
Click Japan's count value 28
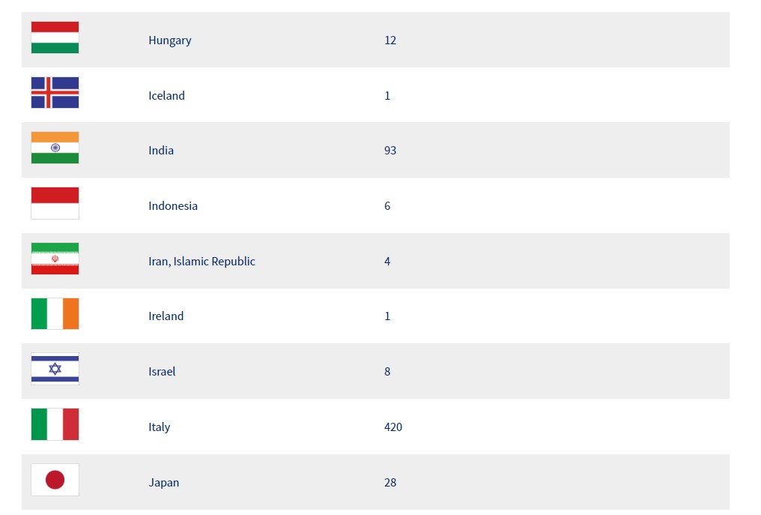point(390,483)
